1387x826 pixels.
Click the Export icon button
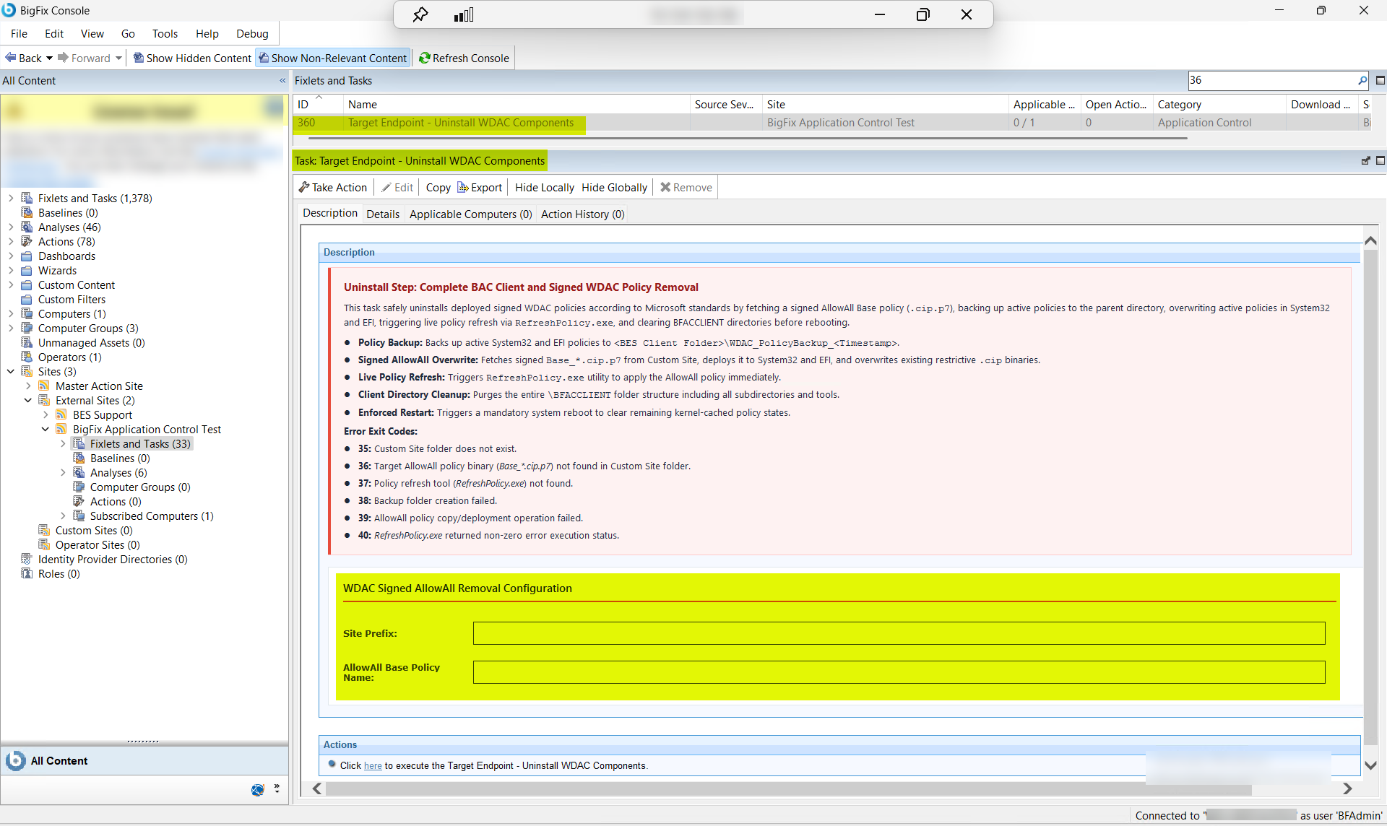[x=480, y=187]
